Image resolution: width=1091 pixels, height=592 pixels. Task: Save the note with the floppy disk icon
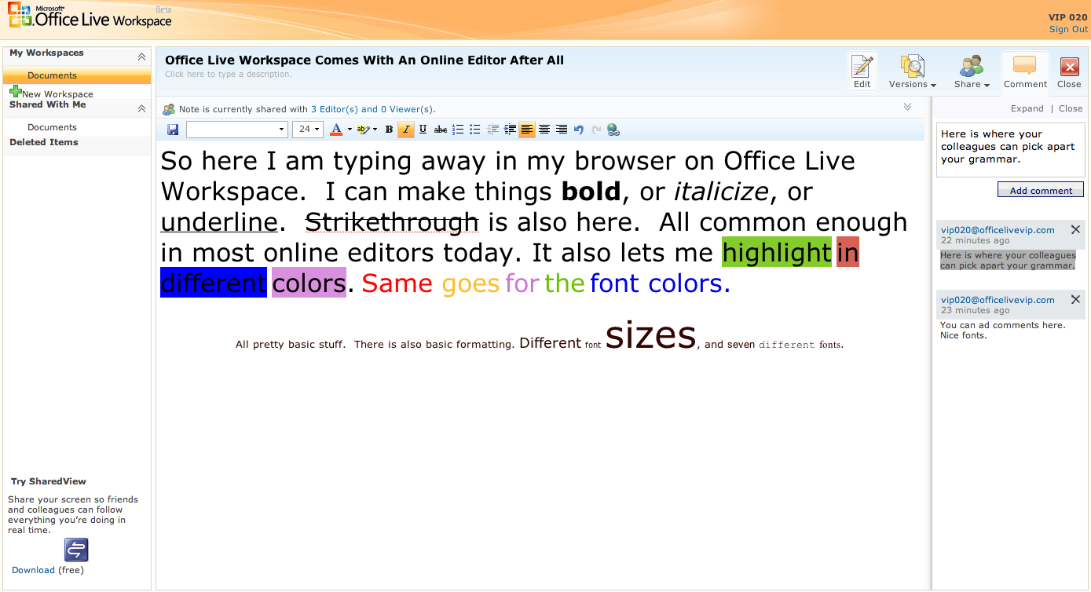[x=173, y=130]
